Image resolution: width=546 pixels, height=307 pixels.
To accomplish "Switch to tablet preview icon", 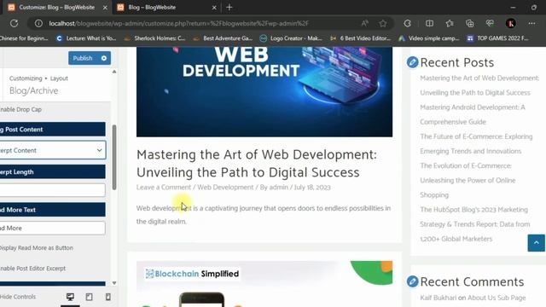I will tap(89, 297).
